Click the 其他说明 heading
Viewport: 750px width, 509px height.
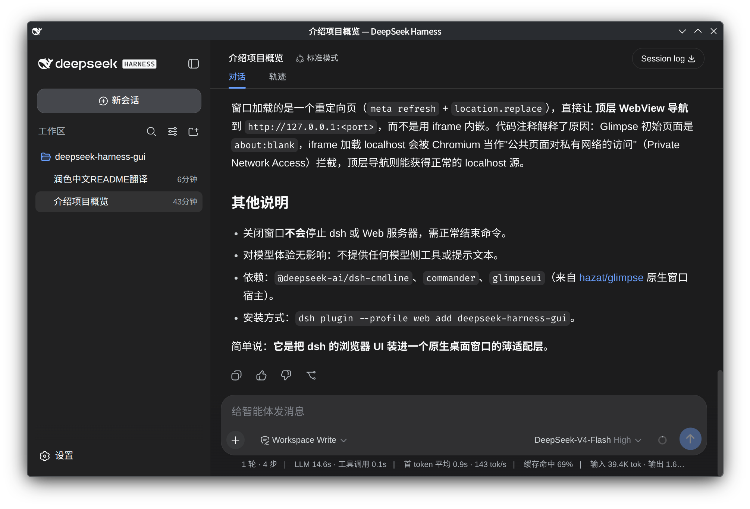tap(260, 203)
